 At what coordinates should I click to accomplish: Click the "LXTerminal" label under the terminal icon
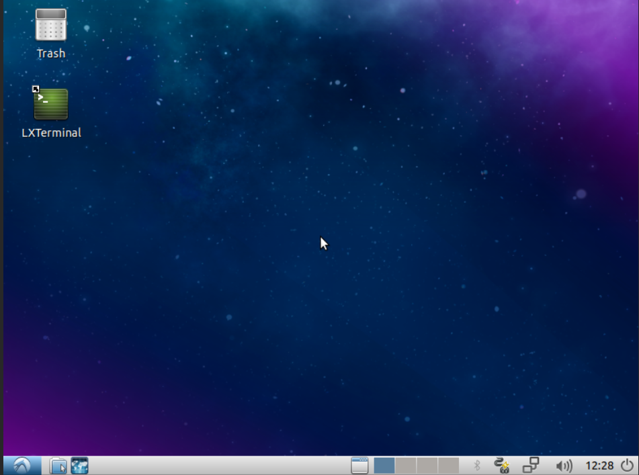click(x=51, y=133)
